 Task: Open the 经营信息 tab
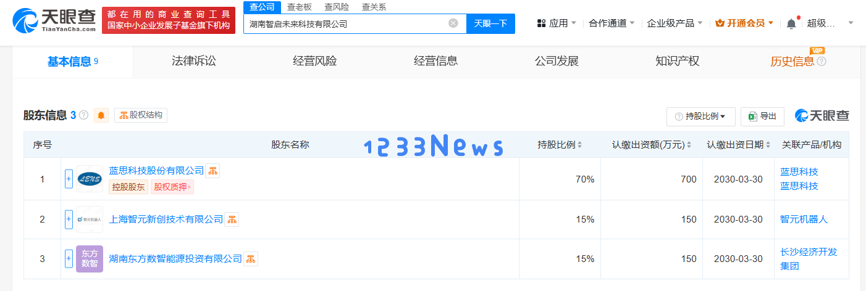tap(435, 62)
